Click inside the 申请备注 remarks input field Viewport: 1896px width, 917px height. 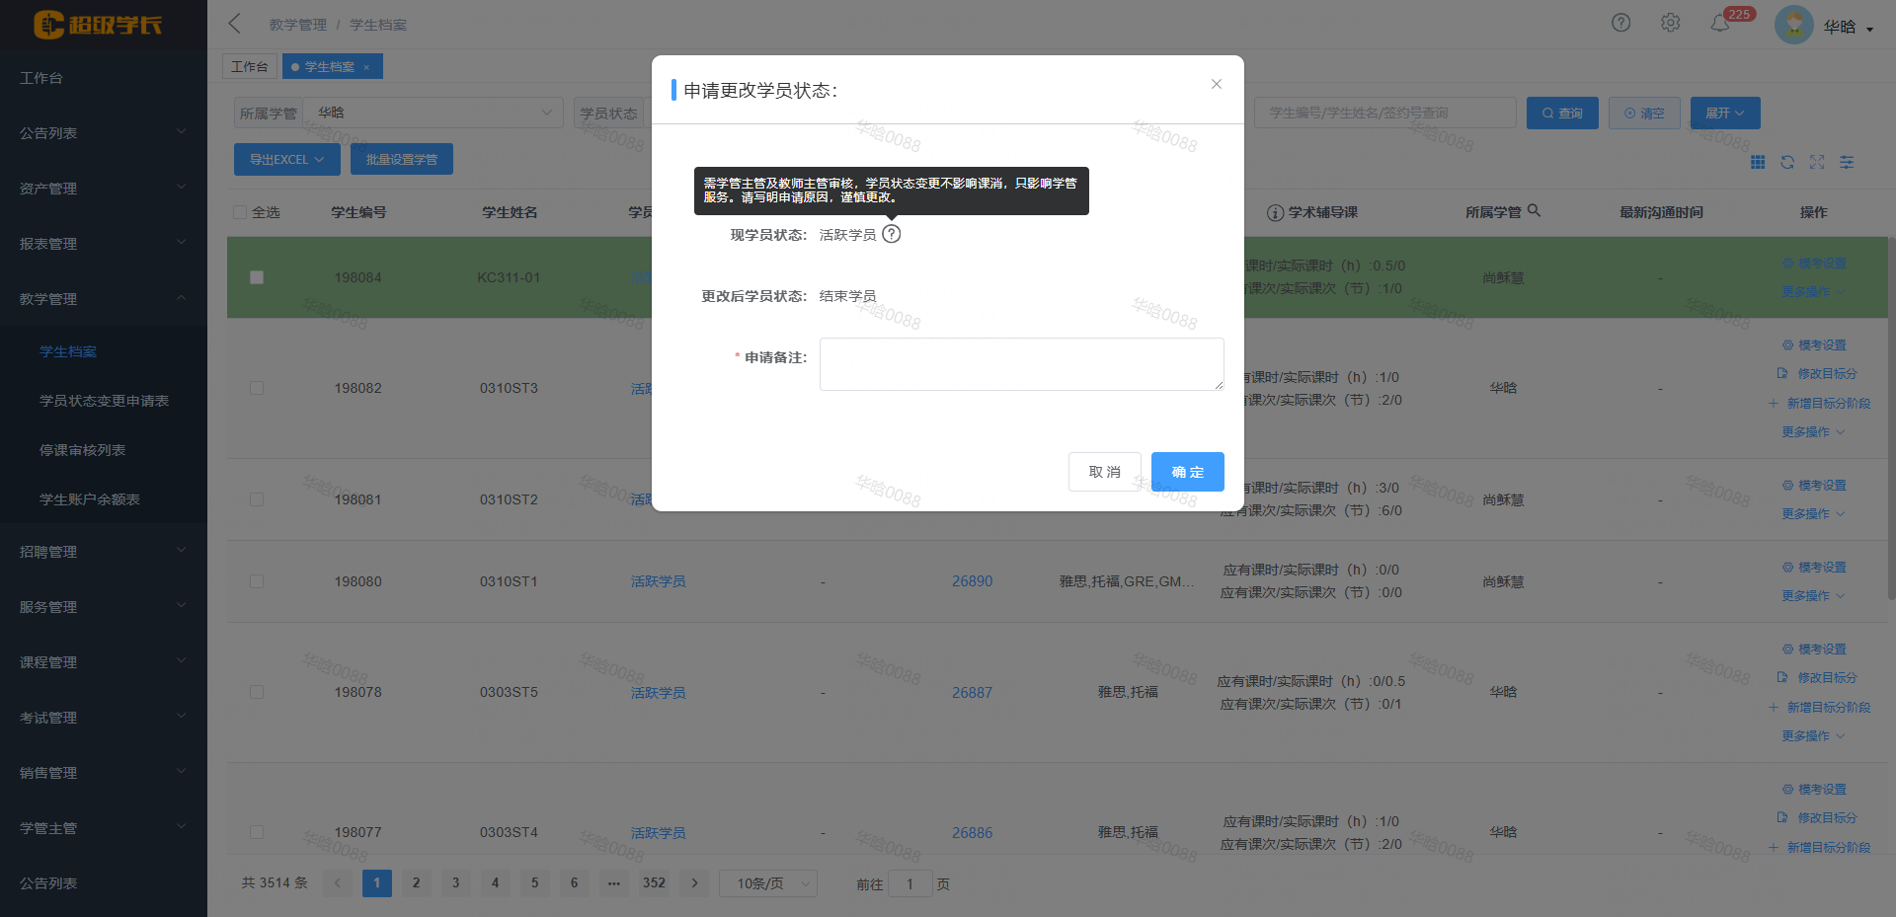tap(1020, 363)
